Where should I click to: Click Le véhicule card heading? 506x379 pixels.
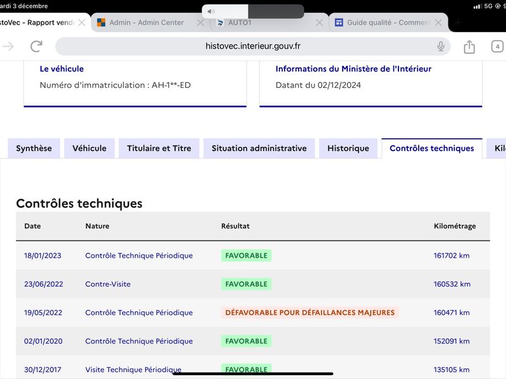pos(61,69)
